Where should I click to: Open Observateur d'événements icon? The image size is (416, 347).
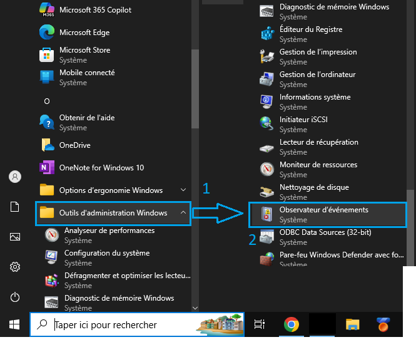click(x=266, y=214)
